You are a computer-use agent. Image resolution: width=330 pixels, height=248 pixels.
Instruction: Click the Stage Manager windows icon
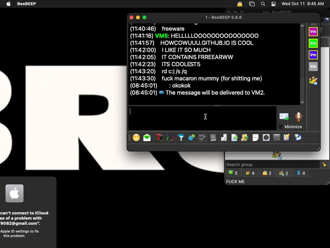tap(252, 4)
